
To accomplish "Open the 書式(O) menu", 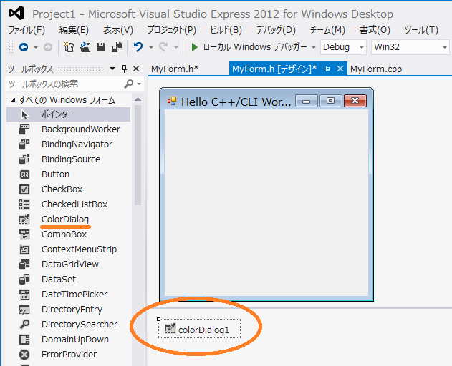I will point(375,30).
